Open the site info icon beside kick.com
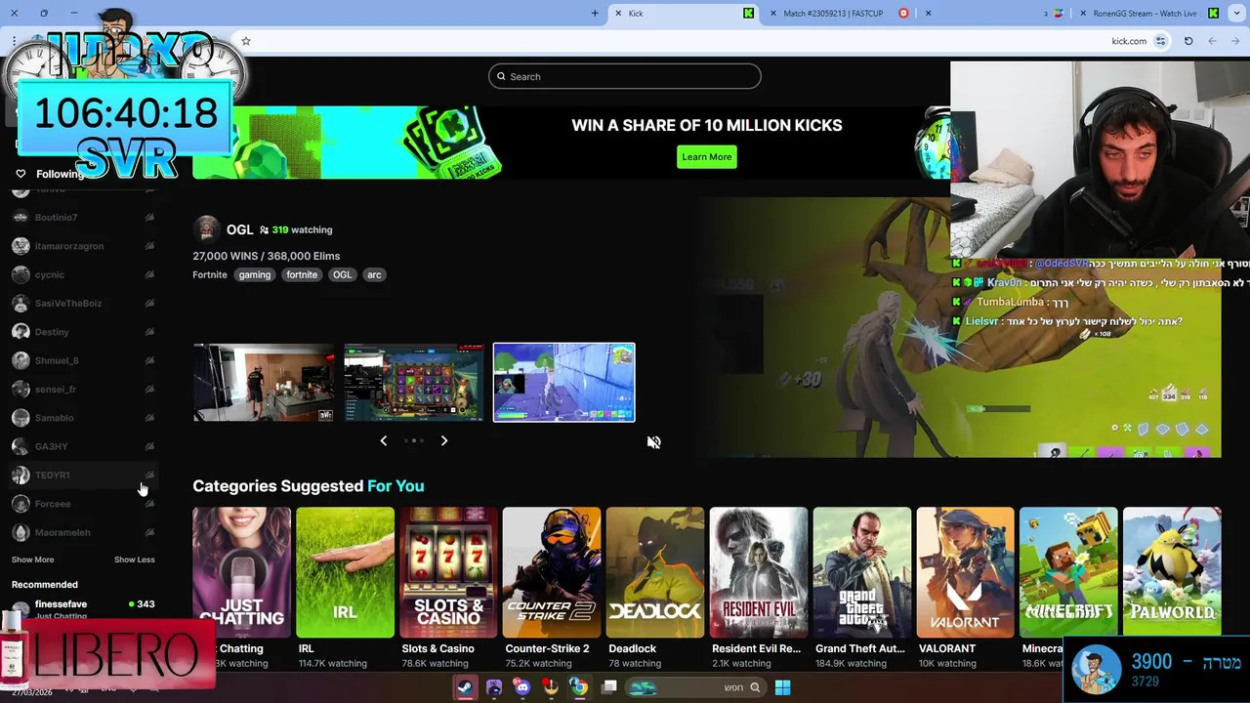This screenshot has height=703, width=1250. click(1160, 41)
